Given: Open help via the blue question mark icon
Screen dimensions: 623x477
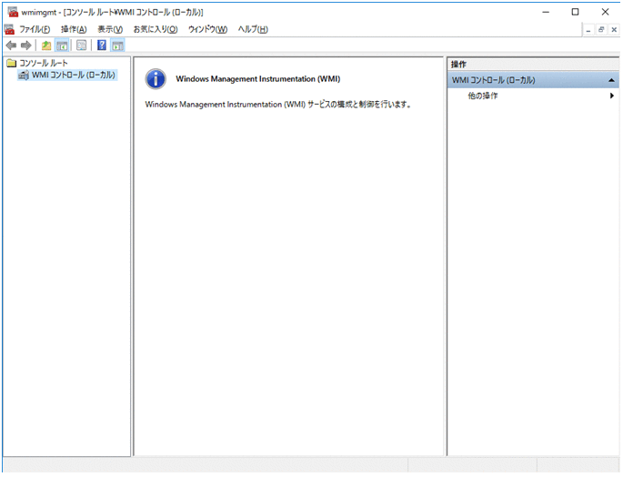Looking at the screenshot, I should pos(102,46).
